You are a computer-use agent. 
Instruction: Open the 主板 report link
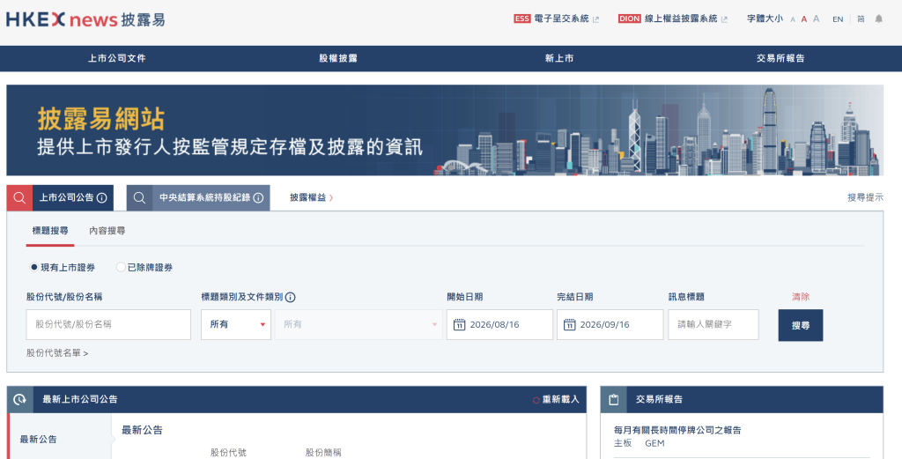tap(623, 443)
